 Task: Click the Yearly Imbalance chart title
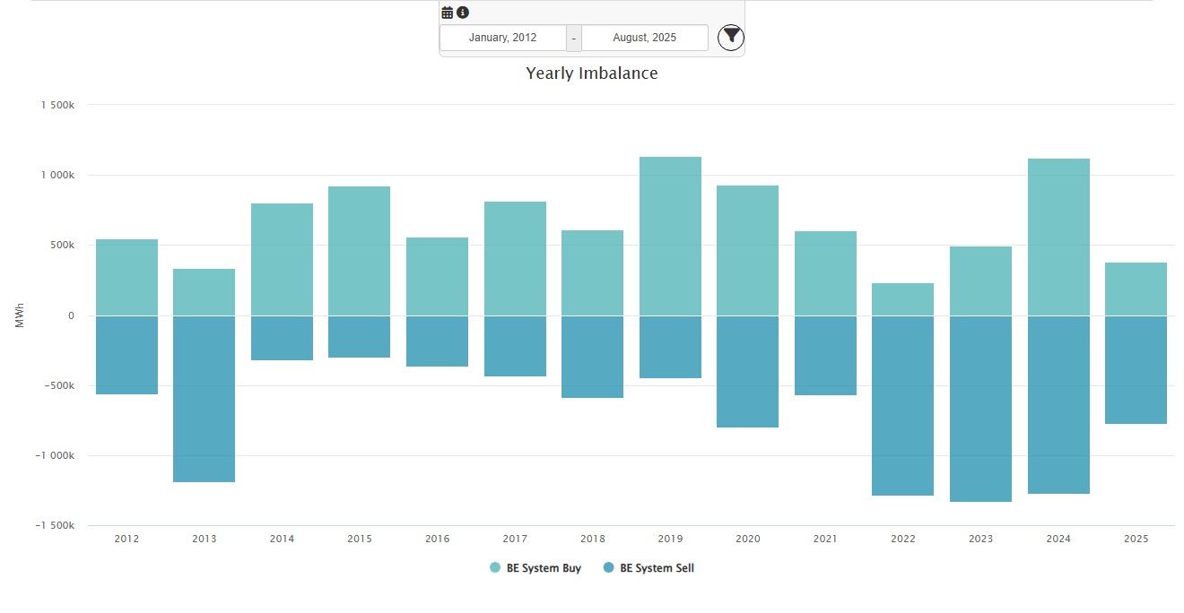tap(592, 73)
